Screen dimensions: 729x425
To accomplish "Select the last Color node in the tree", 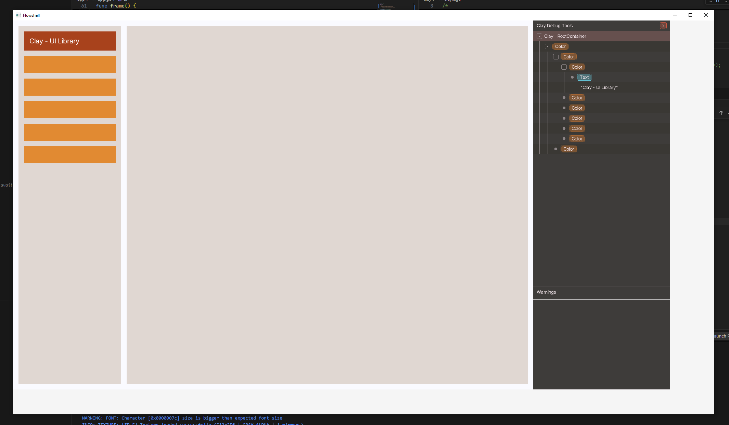I will [x=568, y=149].
